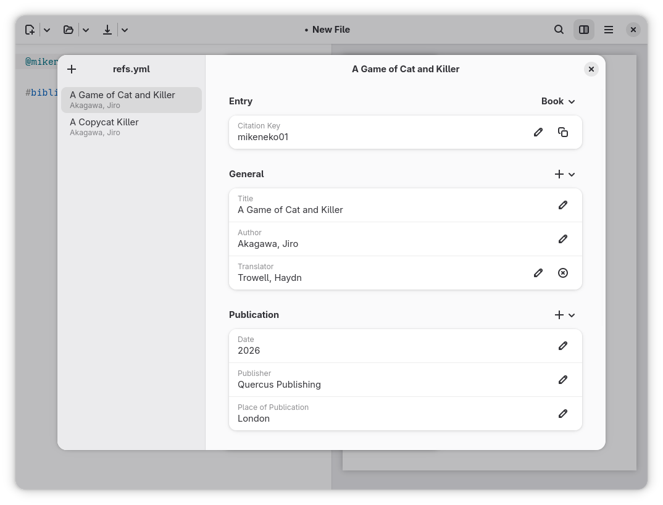The image size is (663, 505).
Task: Click the 'London' place value
Action: tap(254, 419)
